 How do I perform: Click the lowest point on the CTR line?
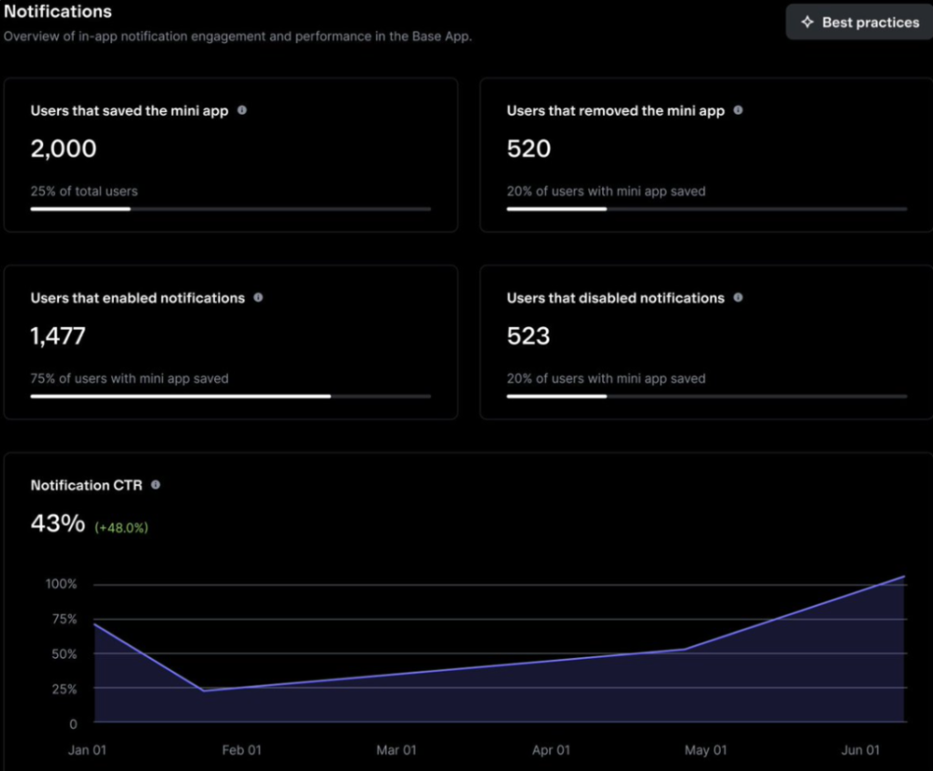point(204,691)
